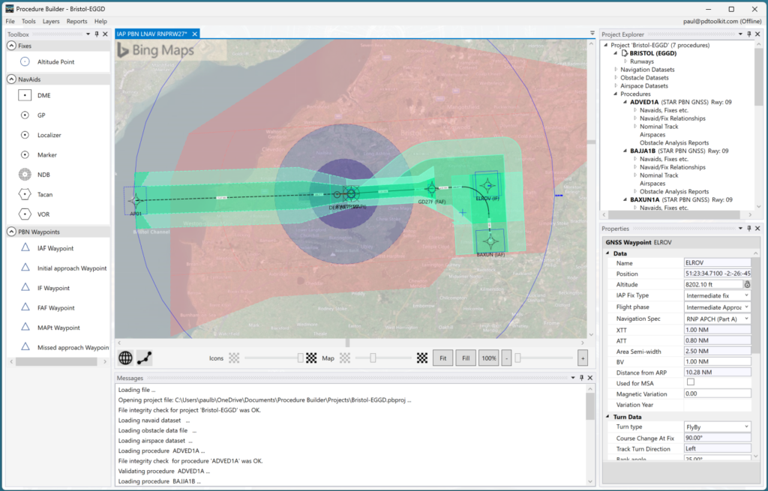
Task: Collapse the Fixes toolbox section
Action: tap(11, 46)
